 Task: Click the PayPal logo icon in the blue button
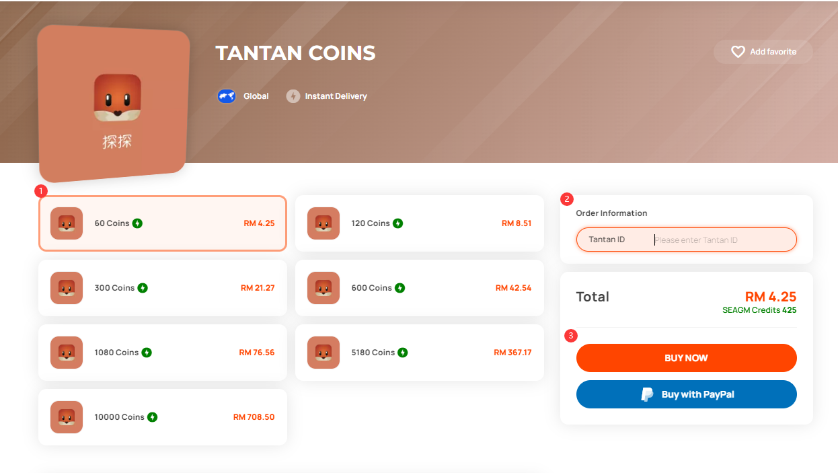(647, 395)
